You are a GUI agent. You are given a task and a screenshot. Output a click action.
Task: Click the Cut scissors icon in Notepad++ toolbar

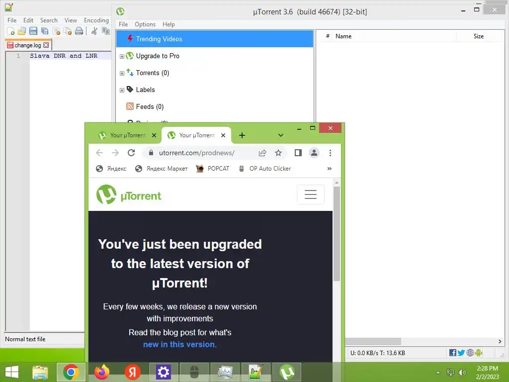click(94, 31)
